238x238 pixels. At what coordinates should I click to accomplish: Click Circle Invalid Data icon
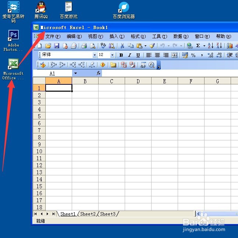pyautogui.click(x=124, y=65)
